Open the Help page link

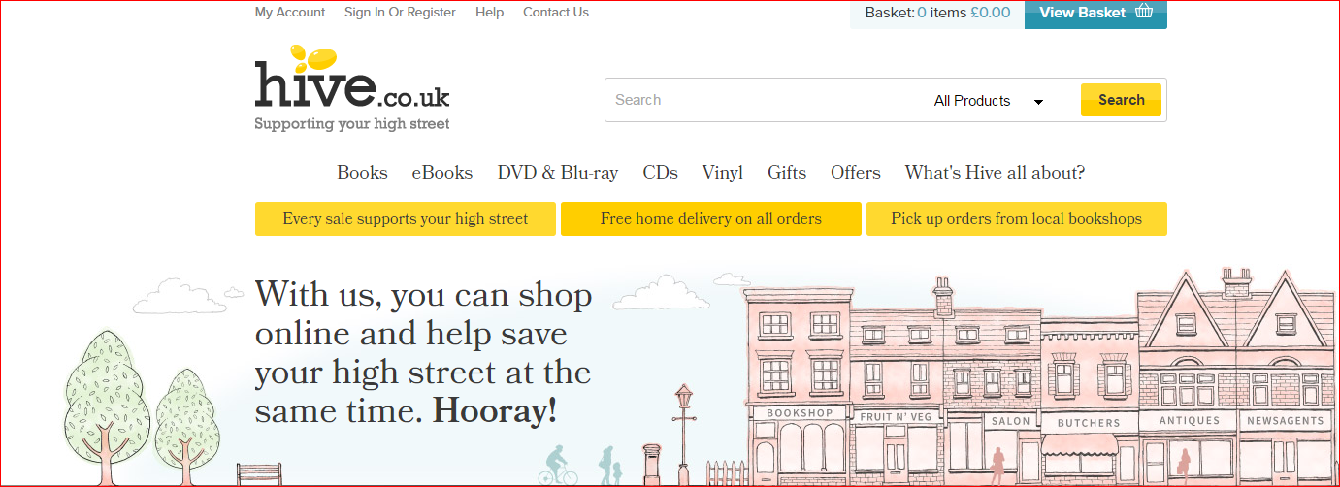489,13
